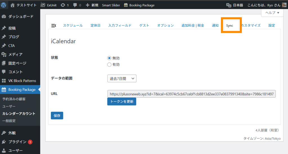Switch to the 通知 tab
This screenshot has width=288, height=154.
[215, 26]
